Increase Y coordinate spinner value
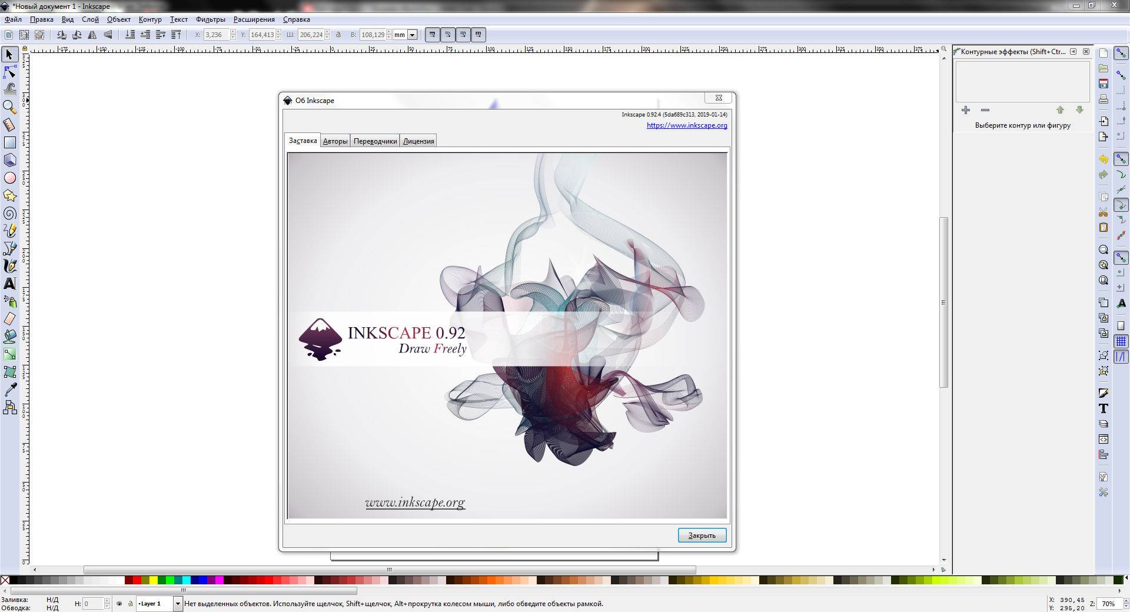Image resolution: width=1130 pixels, height=612 pixels. [x=278, y=32]
